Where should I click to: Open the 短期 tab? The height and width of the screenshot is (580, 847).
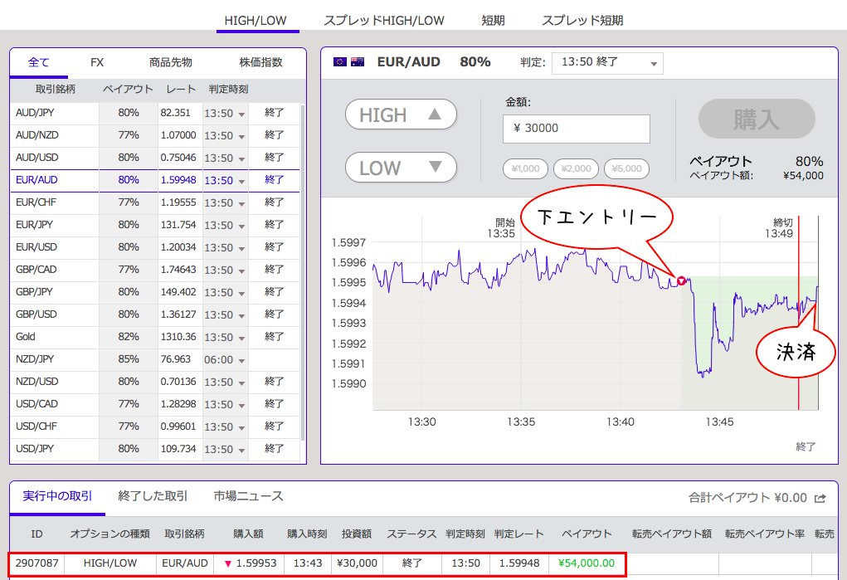pos(493,20)
